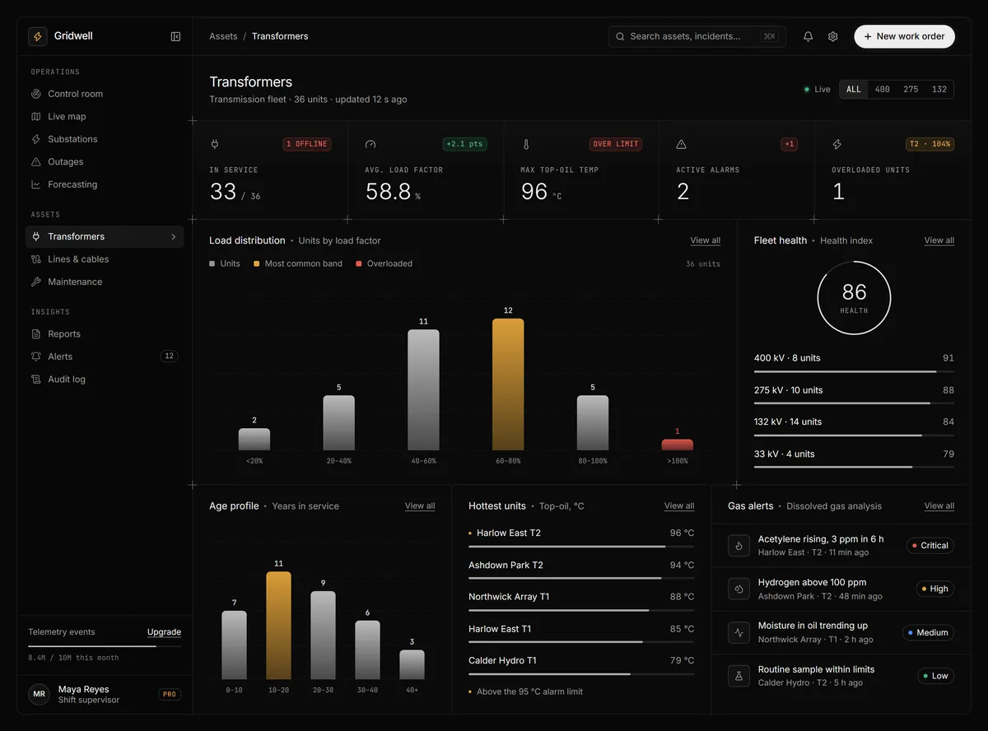The width and height of the screenshot is (988, 731).
Task: Click the Critical severity badge
Action: (x=930, y=546)
